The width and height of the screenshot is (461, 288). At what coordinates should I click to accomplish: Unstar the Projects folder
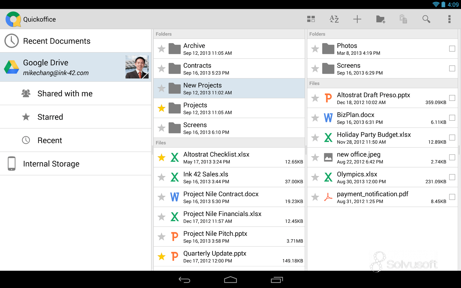click(x=161, y=108)
